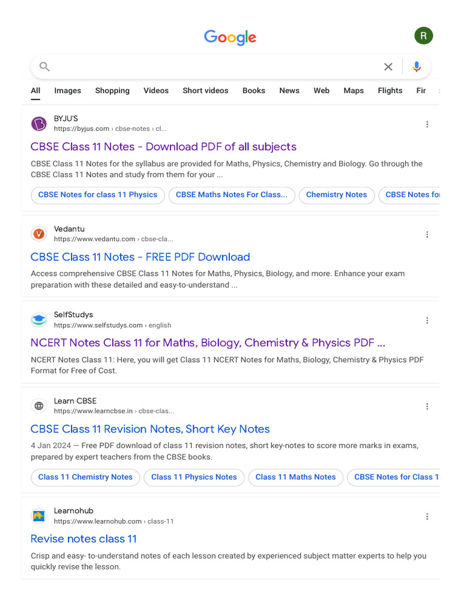Image resolution: width=461 pixels, height=615 pixels.
Task: Open the R account profile avatar
Action: click(423, 36)
